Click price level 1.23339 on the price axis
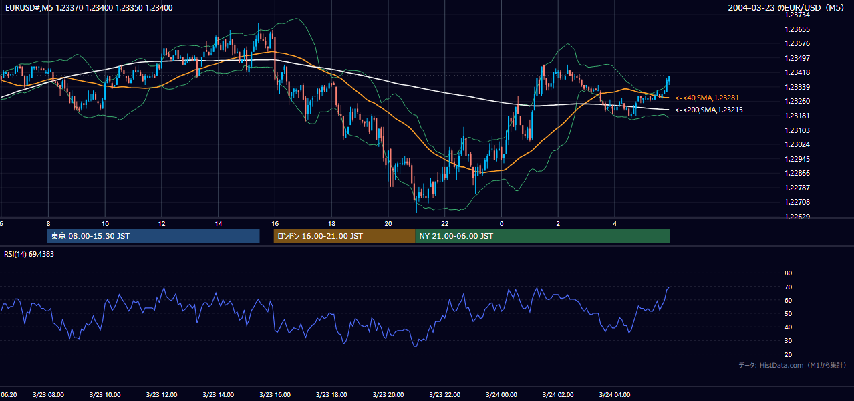This screenshot has height=401, width=854. [797, 87]
